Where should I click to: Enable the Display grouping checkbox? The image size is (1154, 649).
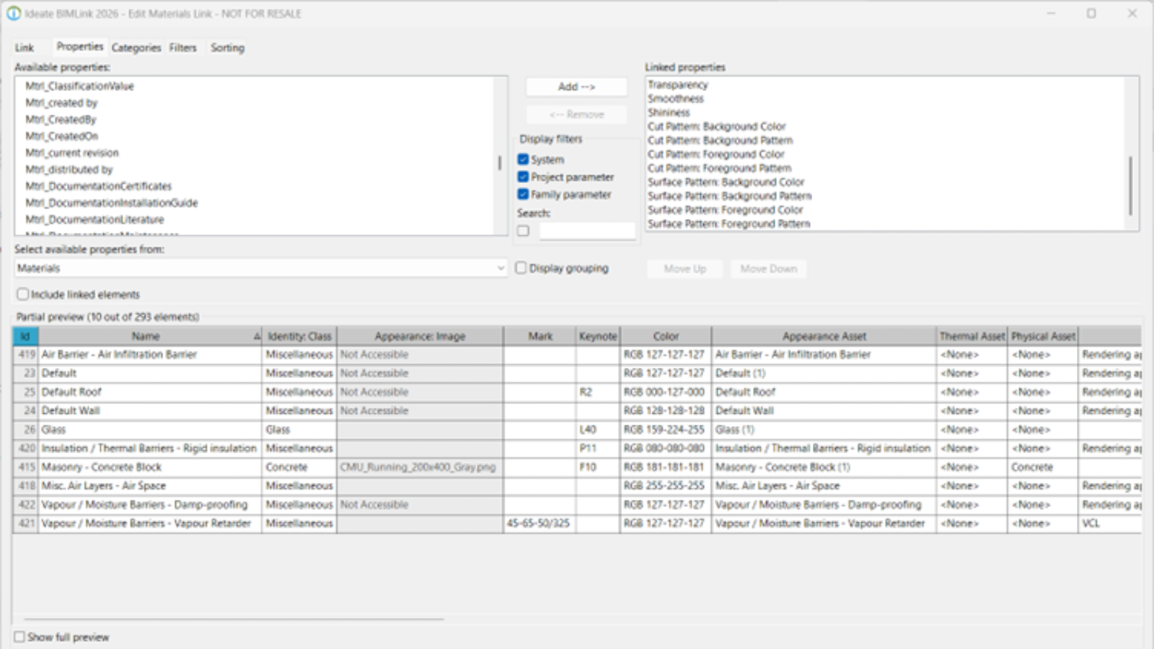(521, 268)
